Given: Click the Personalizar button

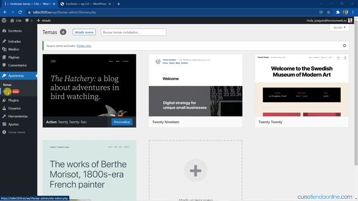Looking at the screenshot, I should click(x=122, y=122).
